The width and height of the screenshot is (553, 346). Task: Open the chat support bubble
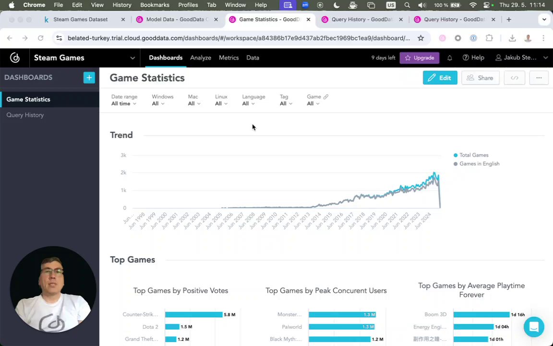533,327
